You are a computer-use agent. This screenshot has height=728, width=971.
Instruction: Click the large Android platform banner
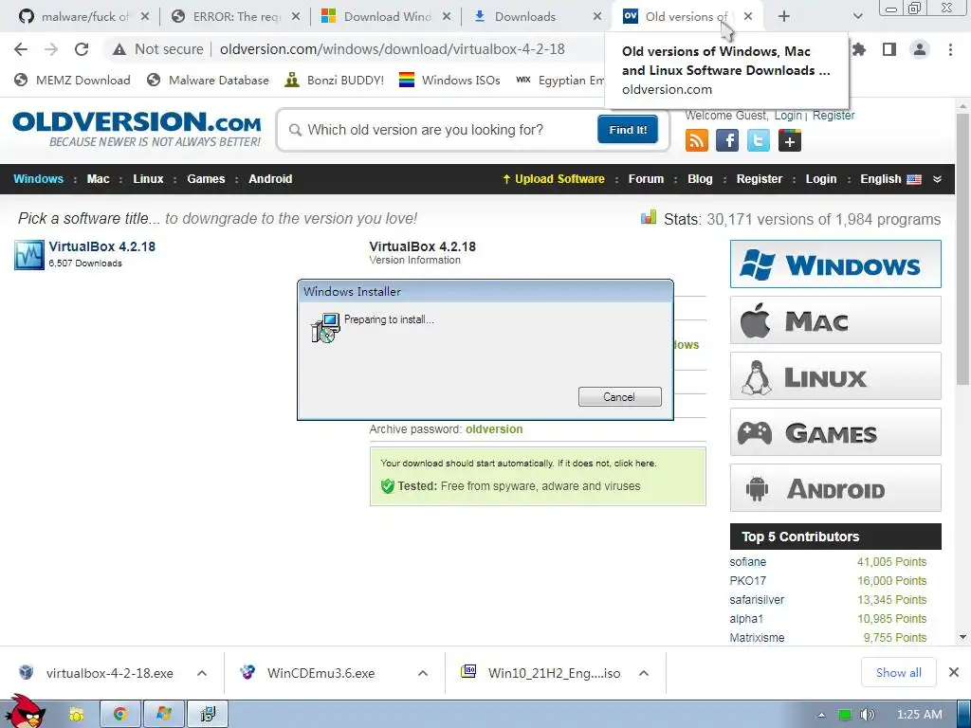(x=835, y=488)
